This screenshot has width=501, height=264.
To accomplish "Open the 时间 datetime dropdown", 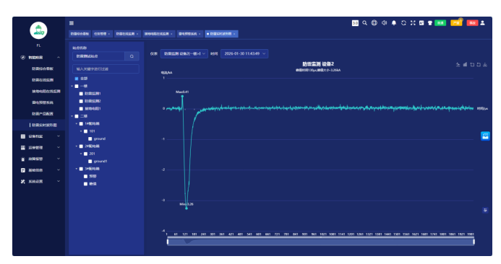I will (x=244, y=53).
